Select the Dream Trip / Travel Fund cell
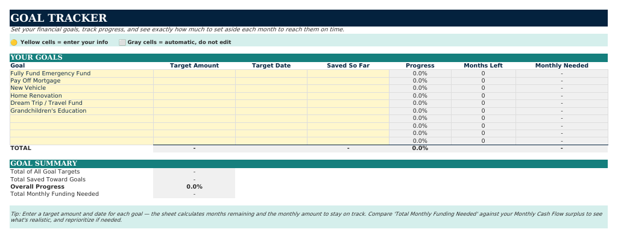 tap(81, 103)
